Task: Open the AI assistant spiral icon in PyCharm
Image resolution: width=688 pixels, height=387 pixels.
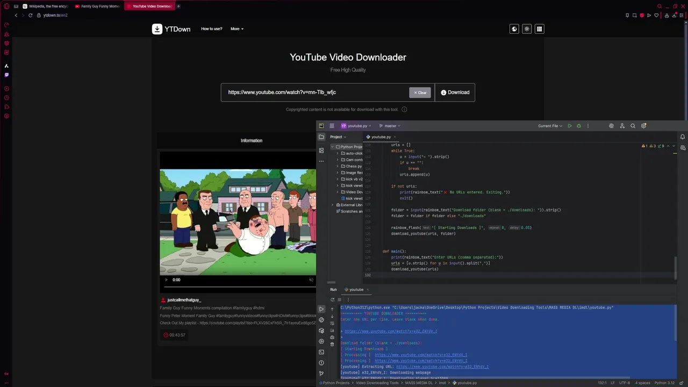Action: pyautogui.click(x=611, y=126)
